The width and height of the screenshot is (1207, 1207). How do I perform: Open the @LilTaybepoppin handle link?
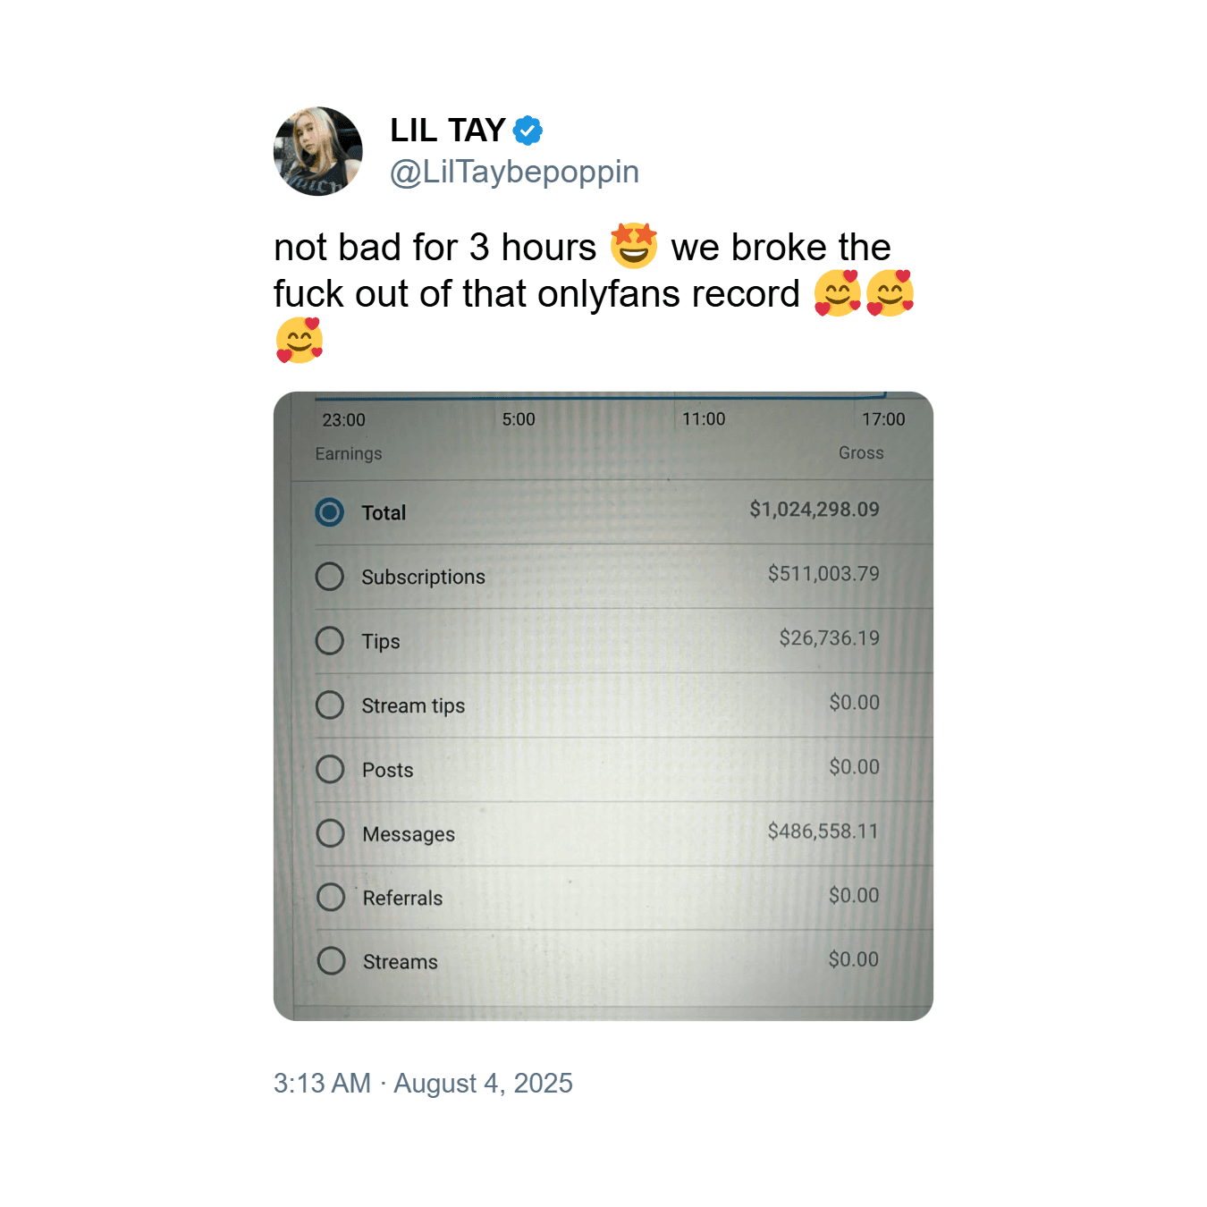coord(514,172)
